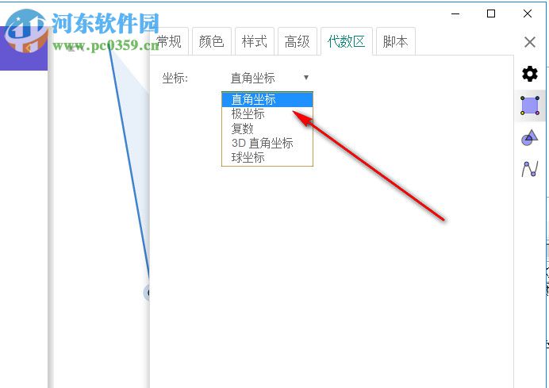Switch to the 常规 tab

169,42
